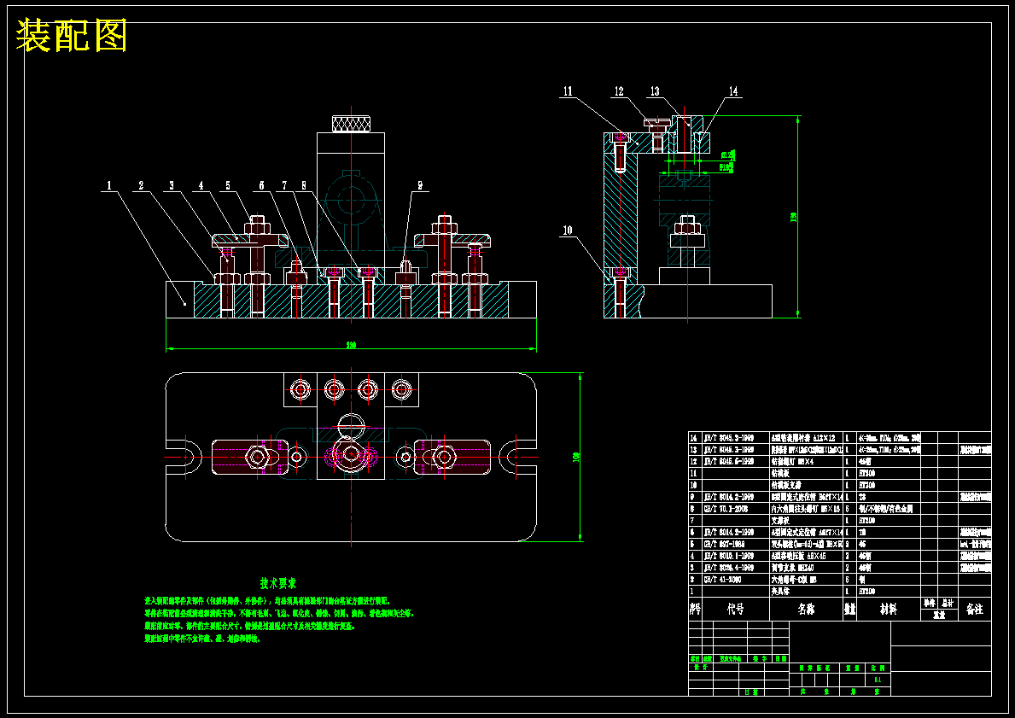The image size is (1015, 718).
Task: Click callout number 3 above the front view
Action: click(x=172, y=186)
